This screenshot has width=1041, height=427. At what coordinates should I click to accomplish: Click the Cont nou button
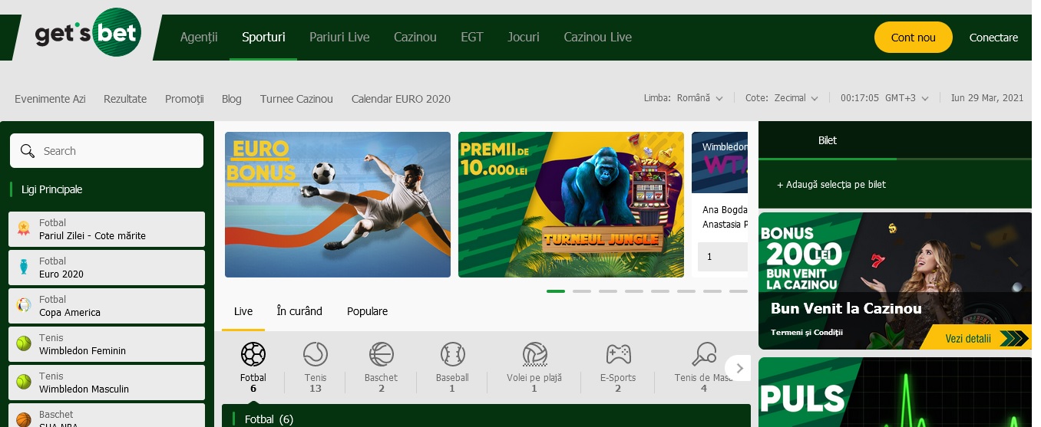[x=914, y=37]
